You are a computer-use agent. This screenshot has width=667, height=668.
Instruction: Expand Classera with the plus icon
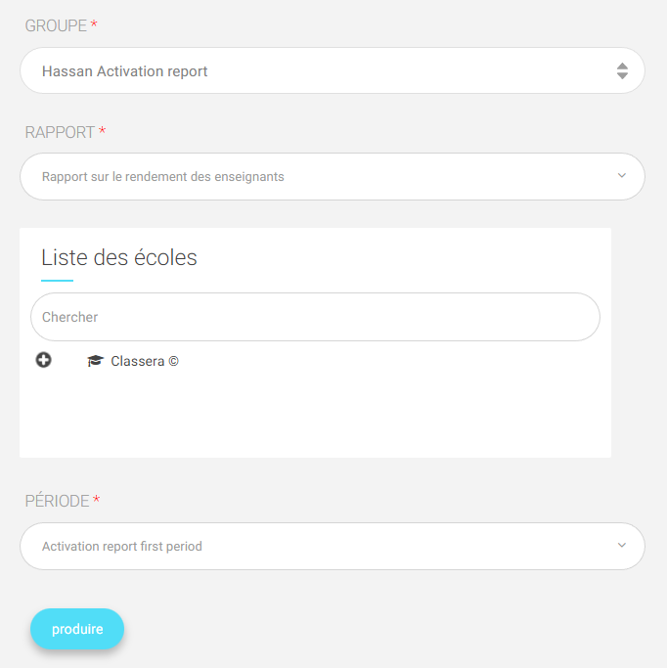pyautogui.click(x=43, y=360)
